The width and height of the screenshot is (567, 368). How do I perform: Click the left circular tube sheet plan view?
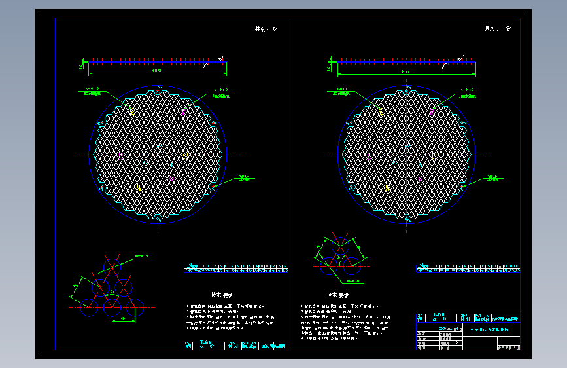(x=158, y=155)
